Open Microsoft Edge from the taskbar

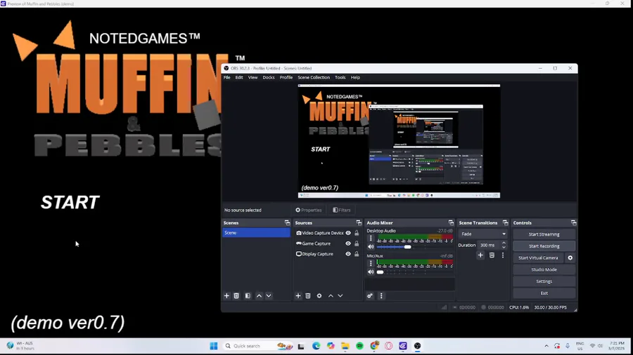(x=316, y=346)
